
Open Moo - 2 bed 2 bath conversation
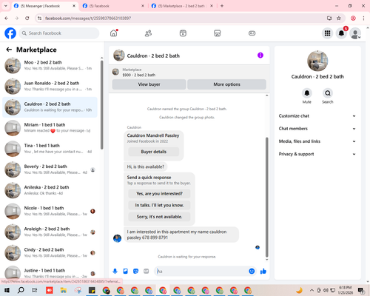50,65
